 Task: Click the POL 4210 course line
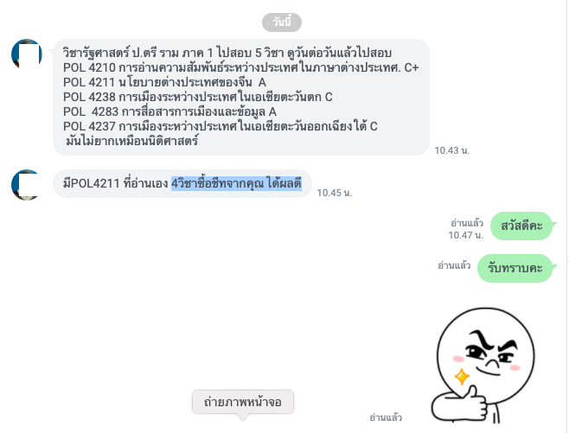click(x=240, y=67)
